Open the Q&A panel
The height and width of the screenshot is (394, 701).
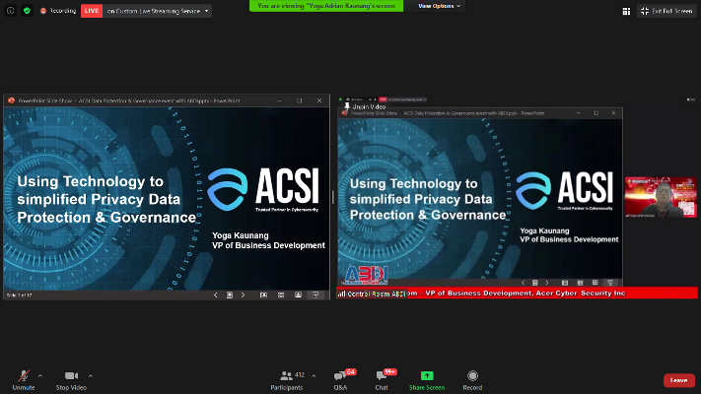(x=341, y=380)
